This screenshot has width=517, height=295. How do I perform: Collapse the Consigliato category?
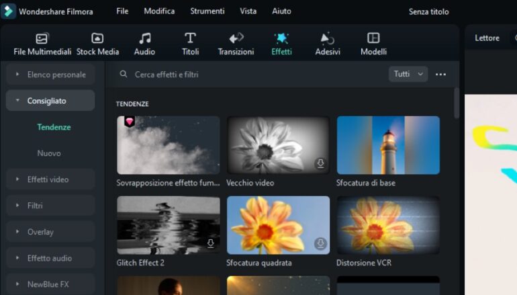(x=50, y=101)
